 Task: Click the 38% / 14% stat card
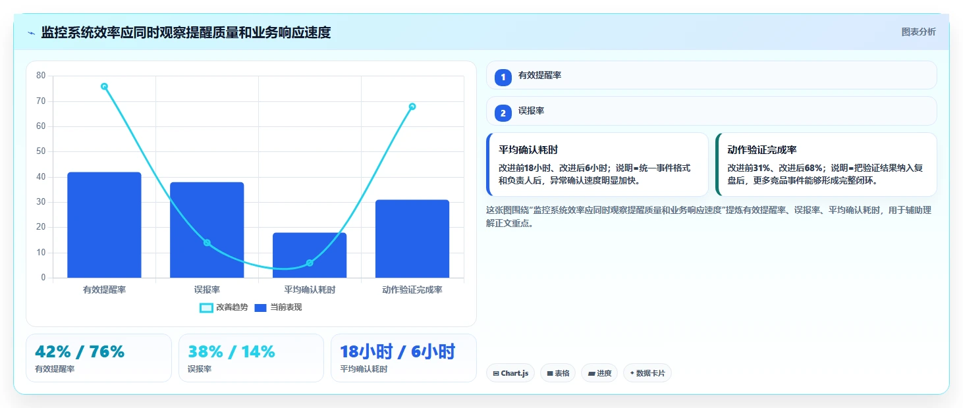(x=251, y=358)
